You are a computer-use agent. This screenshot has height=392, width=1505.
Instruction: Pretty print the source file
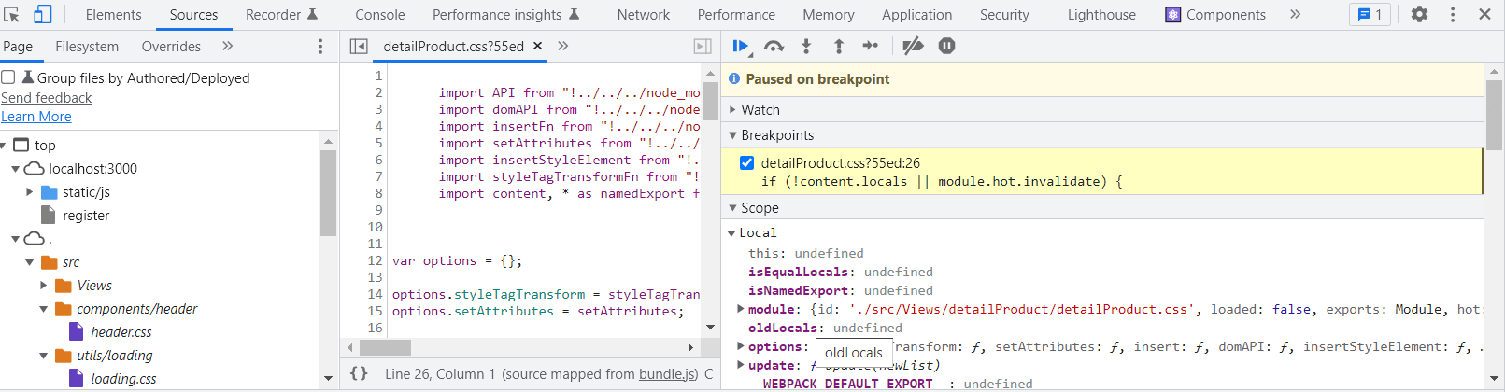(x=359, y=373)
